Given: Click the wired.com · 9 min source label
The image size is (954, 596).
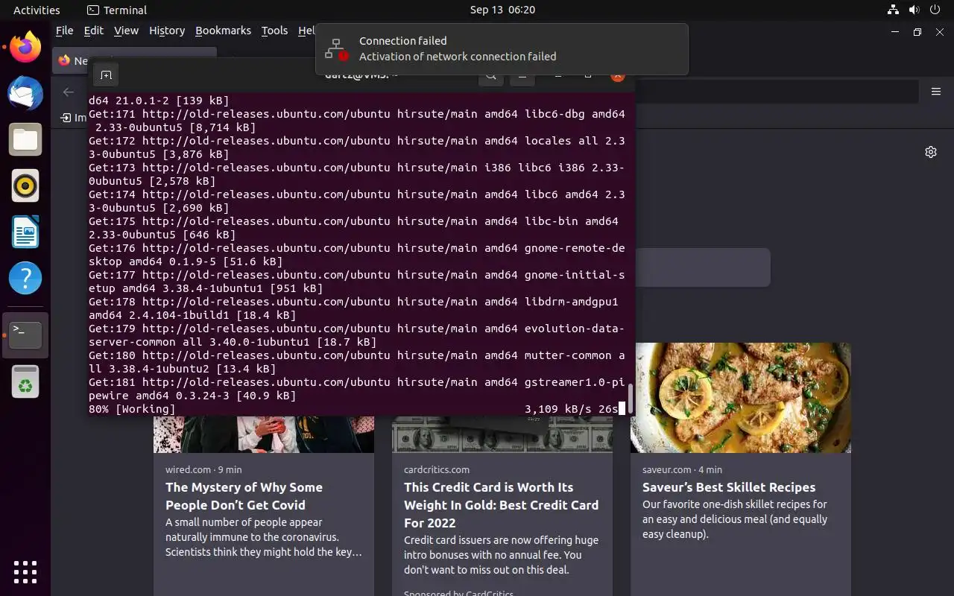Looking at the screenshot, I should click(x=203, y=469).
